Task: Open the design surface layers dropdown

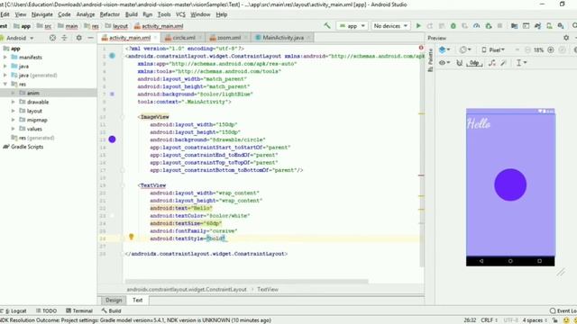Action: pos(444,50)
